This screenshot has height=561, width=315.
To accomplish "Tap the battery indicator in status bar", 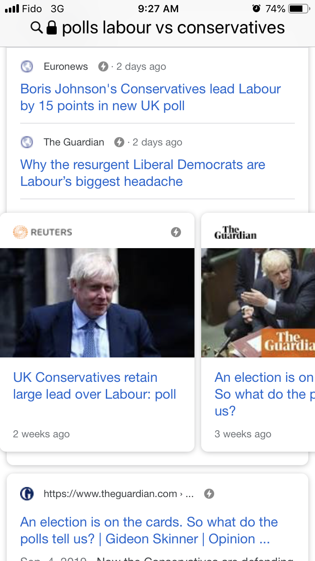I will click(299, 8).
